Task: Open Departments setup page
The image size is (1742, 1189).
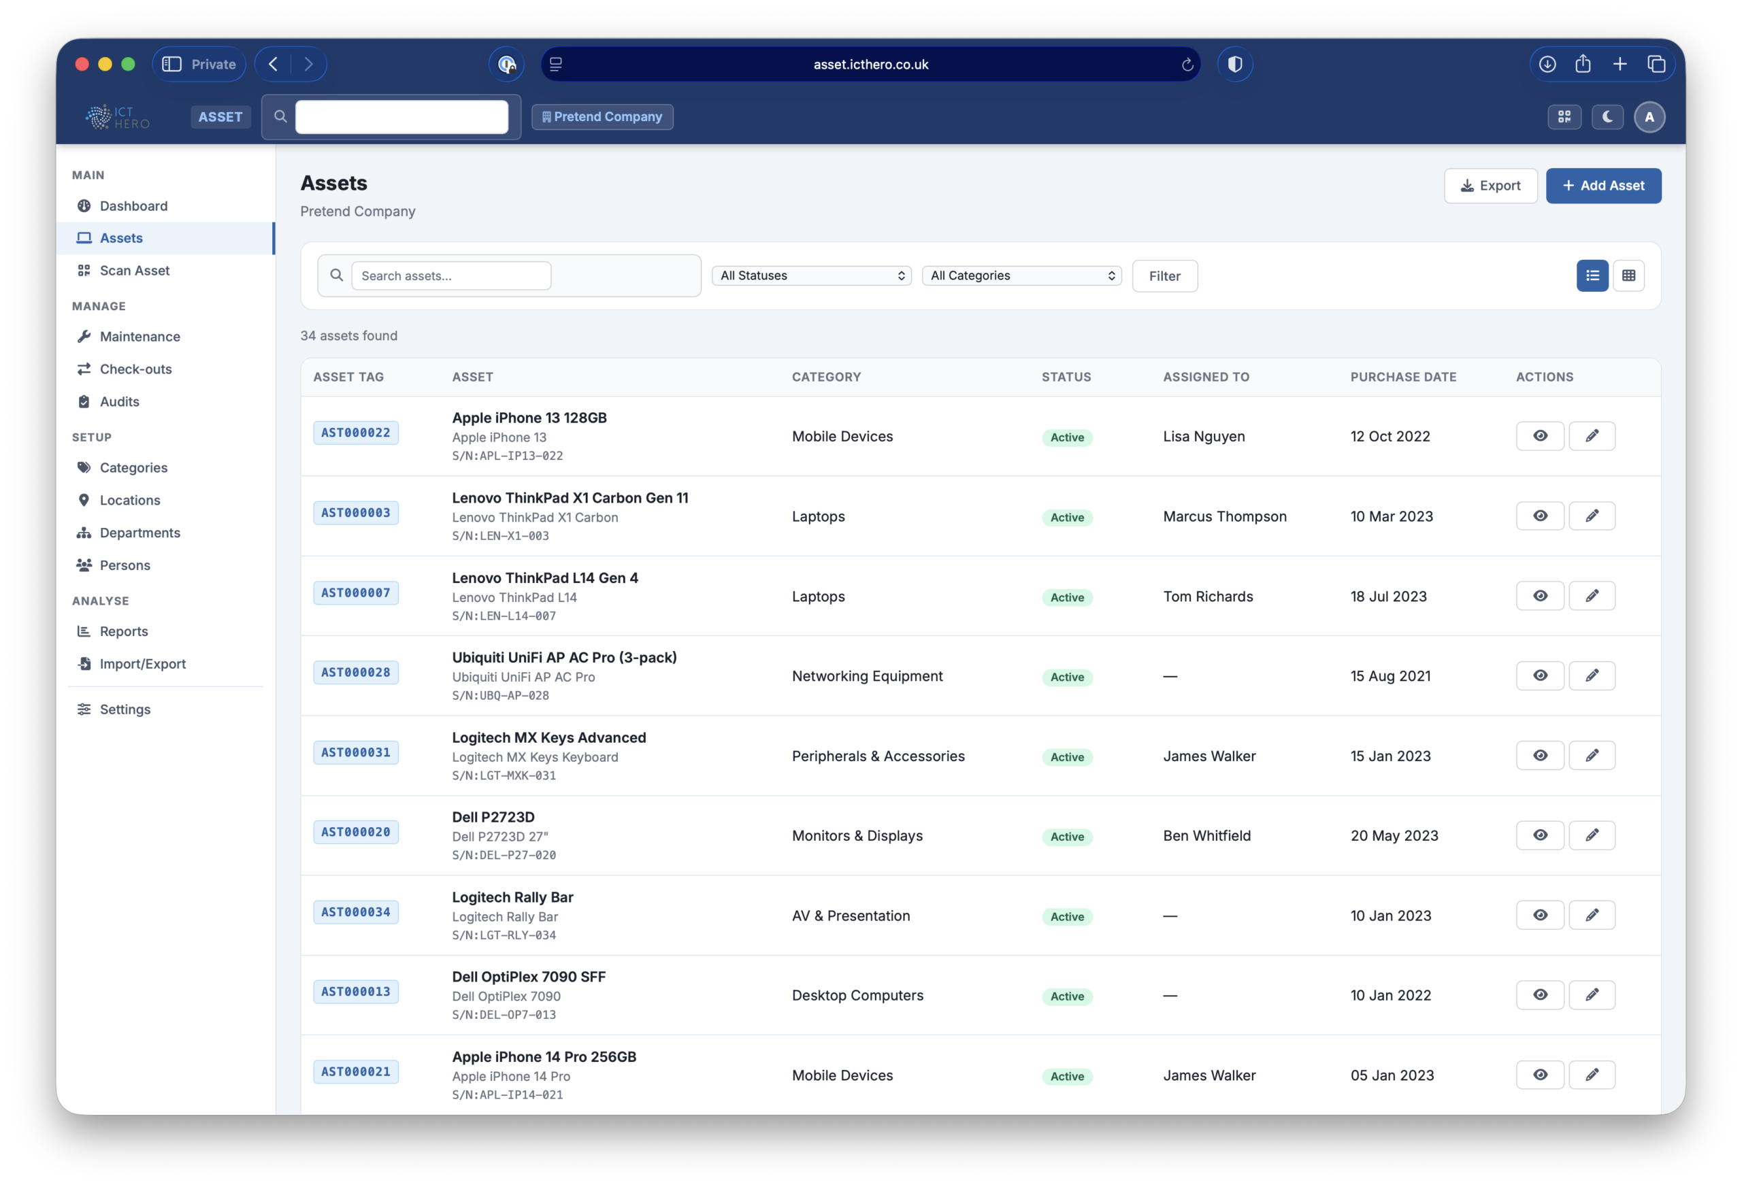Action: pyautogui.click(x=165, y=533)
